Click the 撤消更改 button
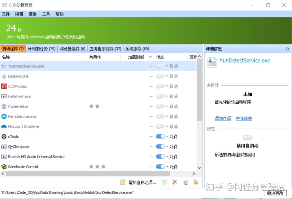 pos(275,193)
